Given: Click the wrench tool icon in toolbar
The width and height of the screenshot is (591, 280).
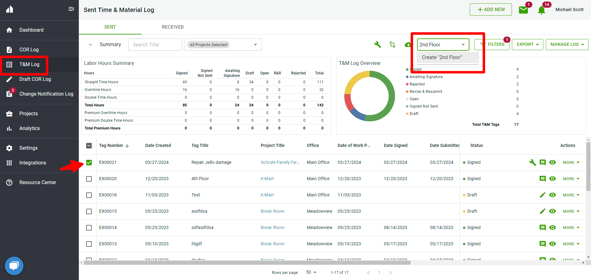Looking at the screenshot, I should (x=377, y=45).
